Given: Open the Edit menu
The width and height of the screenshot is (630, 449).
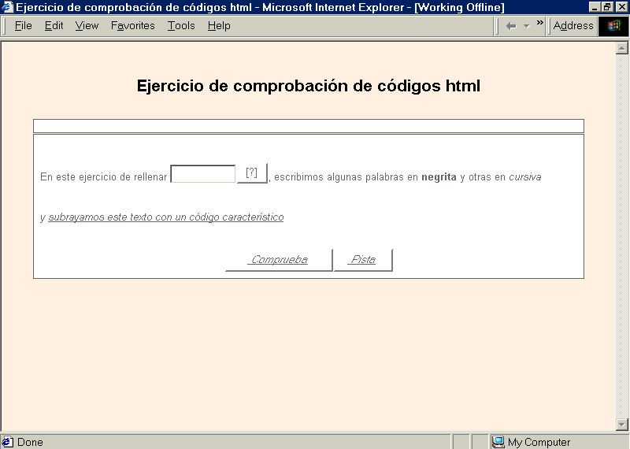Looking at the screenshot, I should [54, 26].
